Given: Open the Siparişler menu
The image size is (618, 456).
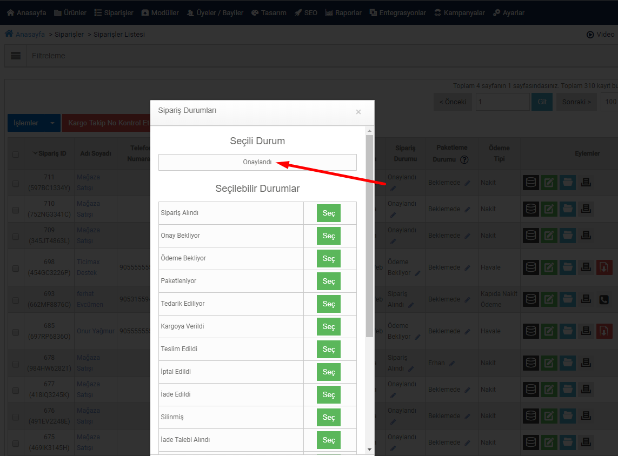Looking at the screenshot, I should coord(114,12).
